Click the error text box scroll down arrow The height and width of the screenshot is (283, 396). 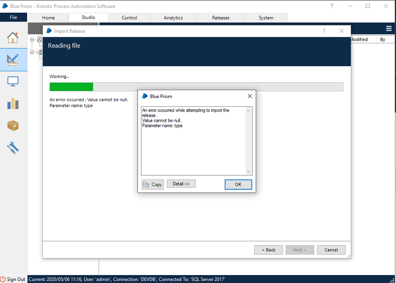(249, 171)
